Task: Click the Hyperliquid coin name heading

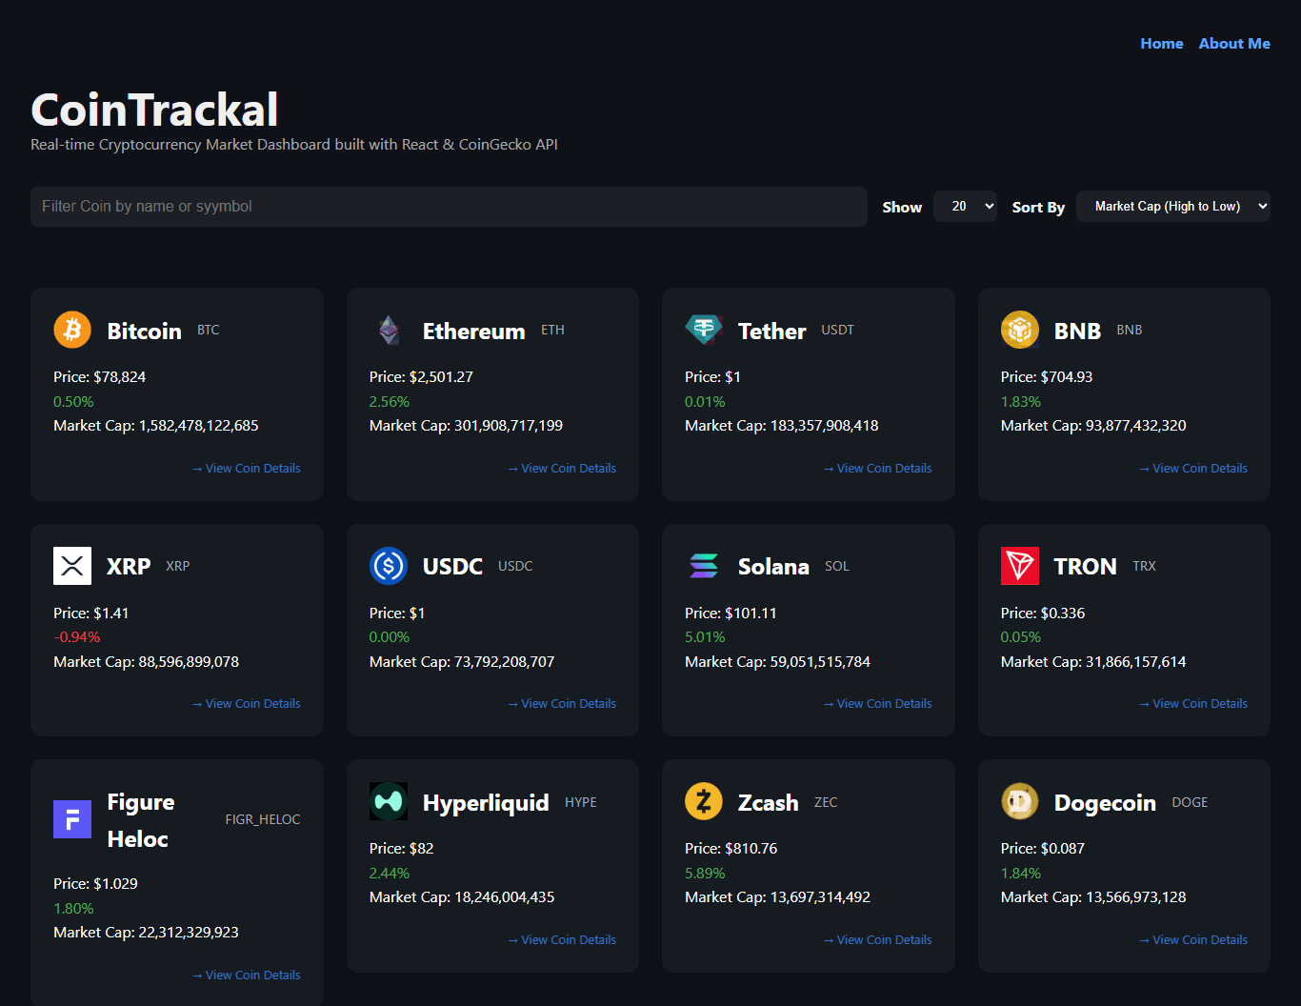Action: 486,802
